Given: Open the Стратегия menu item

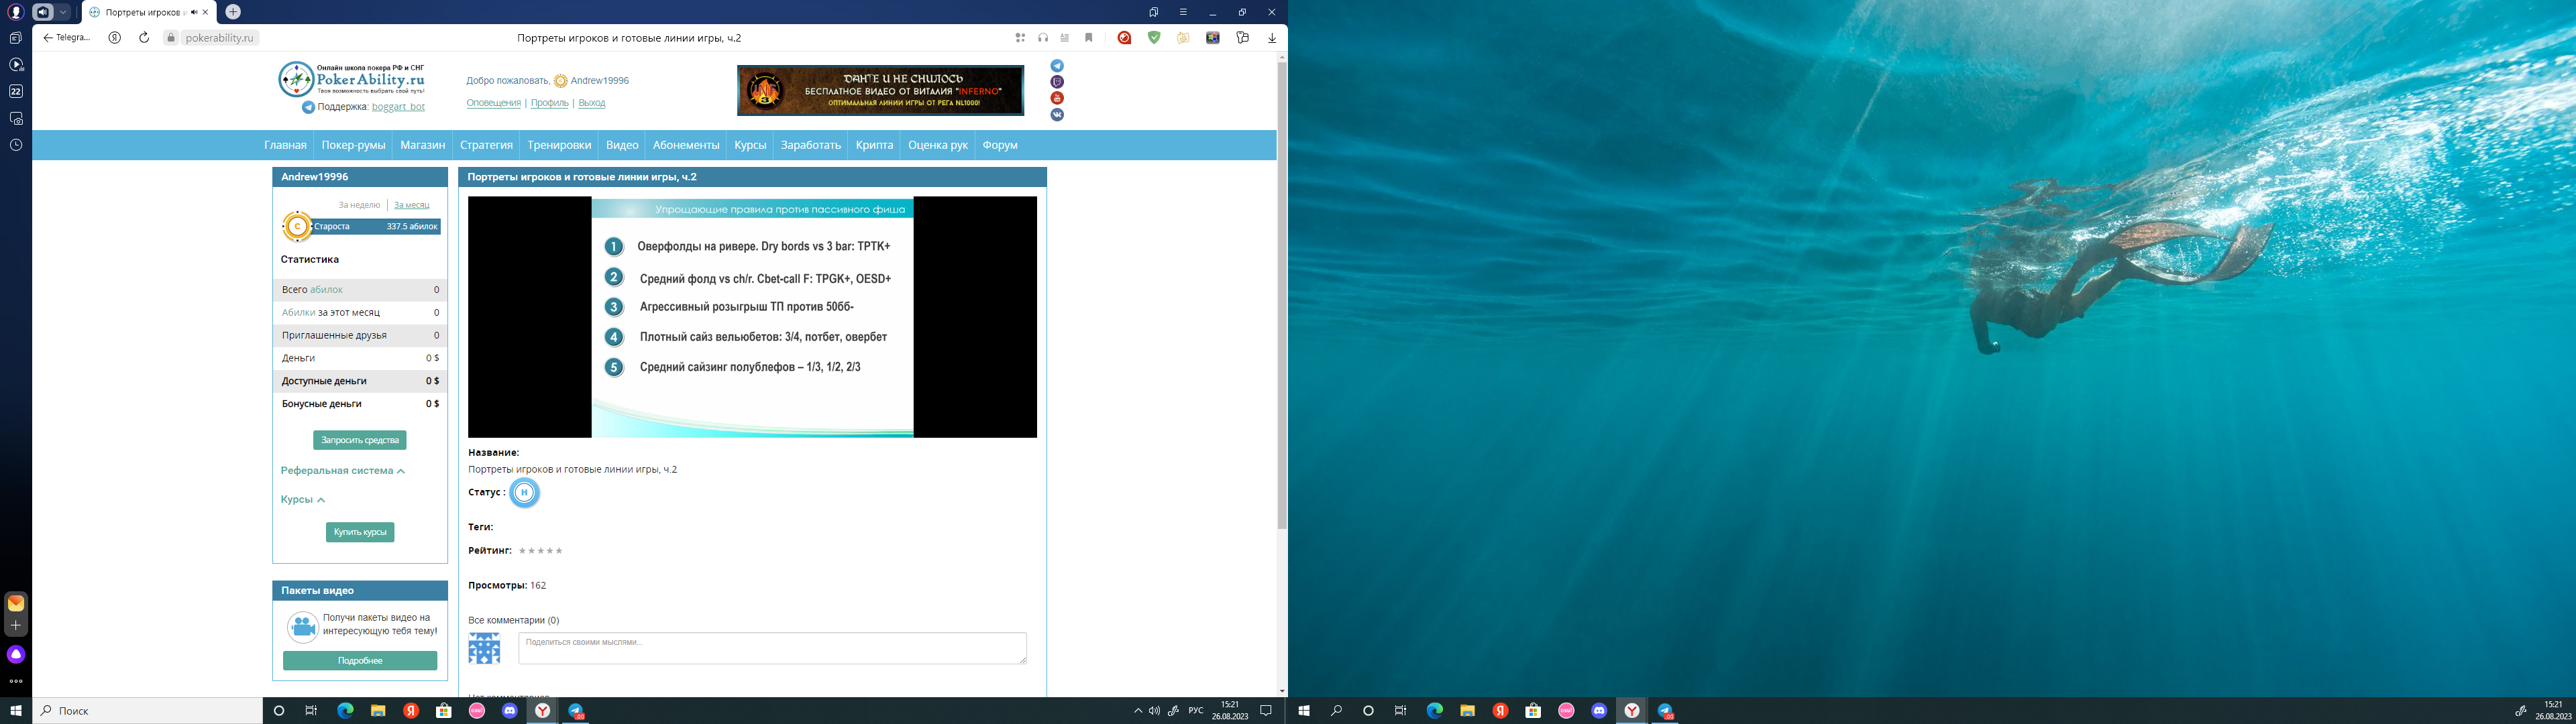Looking at the screenshot, I should tap(486, 145).
